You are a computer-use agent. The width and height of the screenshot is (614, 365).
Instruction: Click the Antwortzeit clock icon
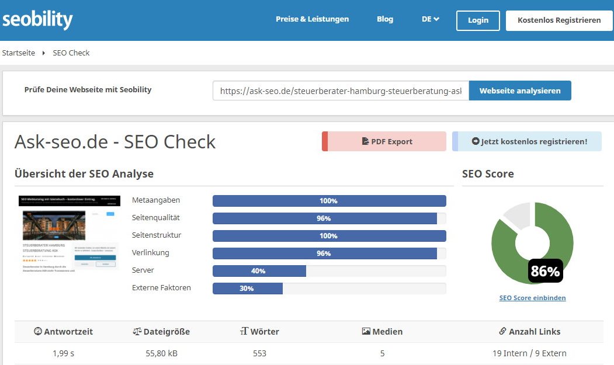tap(37, 331)
